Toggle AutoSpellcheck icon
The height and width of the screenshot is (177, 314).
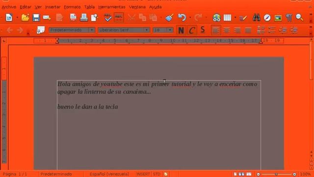coord(119,18)
